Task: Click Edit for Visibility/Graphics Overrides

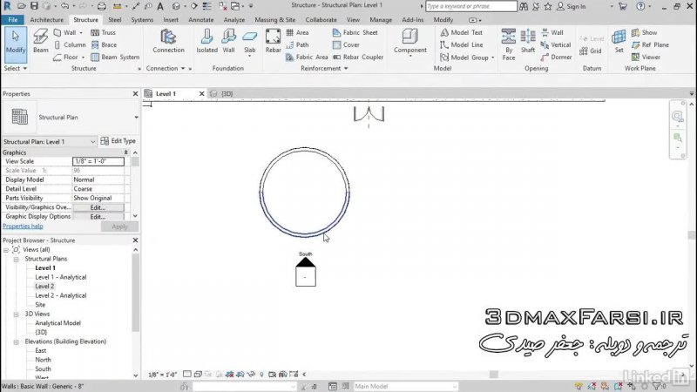Action: 97,207
